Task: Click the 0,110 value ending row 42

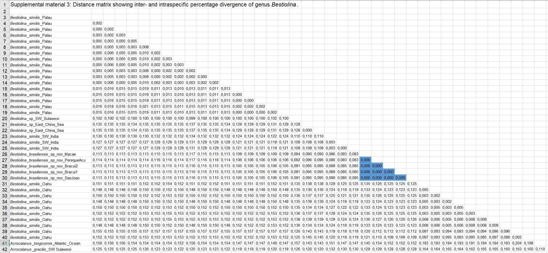Action: point(540,249)
